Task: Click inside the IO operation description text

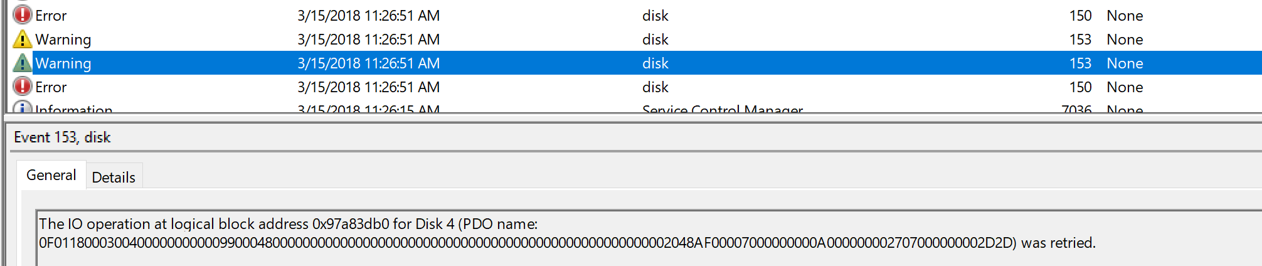Action: [288, 224]
